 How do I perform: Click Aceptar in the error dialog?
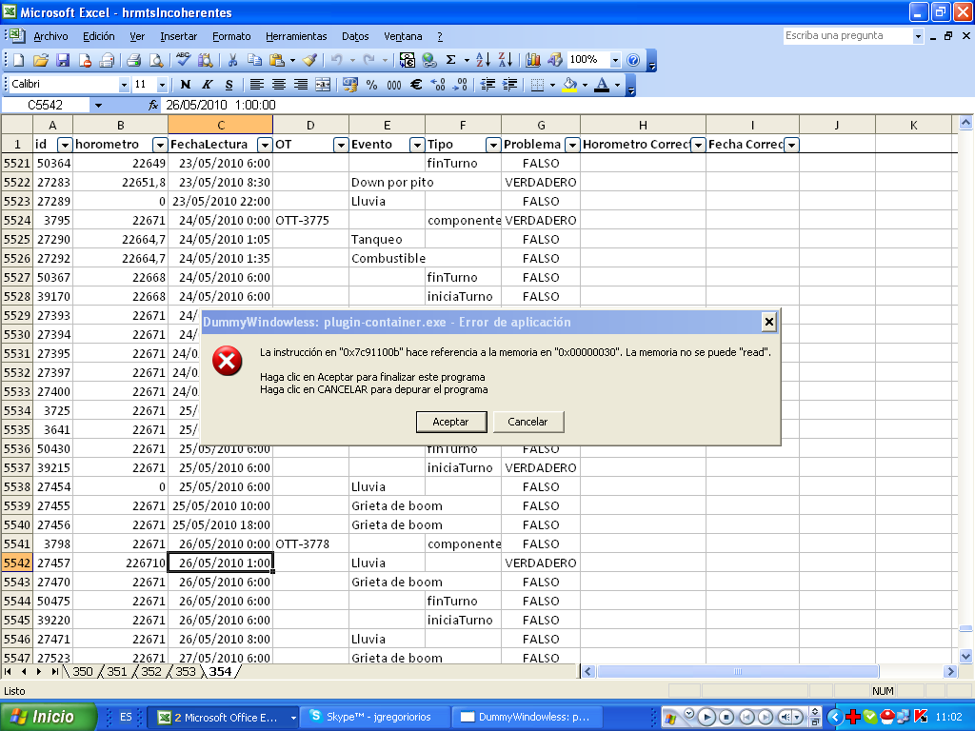pos(450,422)
